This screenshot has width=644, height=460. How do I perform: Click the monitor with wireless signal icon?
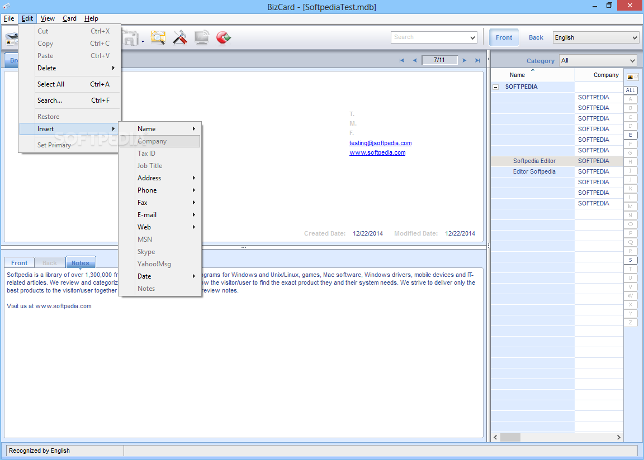(202, 37)
